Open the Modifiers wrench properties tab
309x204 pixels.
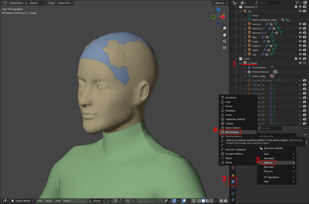(233, 181)
